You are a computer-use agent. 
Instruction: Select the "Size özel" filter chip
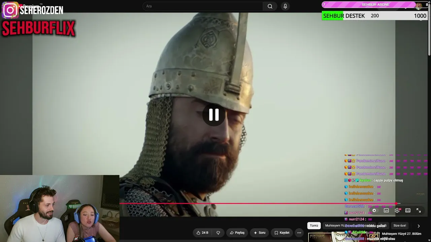[400, 226]
